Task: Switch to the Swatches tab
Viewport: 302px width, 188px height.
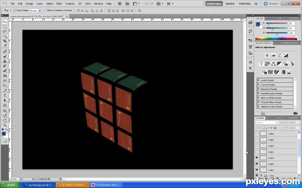Action: (x=272, y=19)
